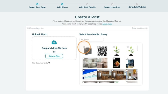Click the Add Photo step circle
This screenshot has width=168, height=94.
[x=62, y=4]
